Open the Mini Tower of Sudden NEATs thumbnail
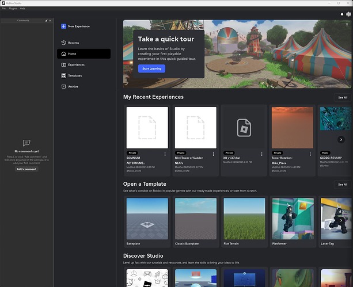The width and height of the screenshot is (353, 287). click(196, 128)
